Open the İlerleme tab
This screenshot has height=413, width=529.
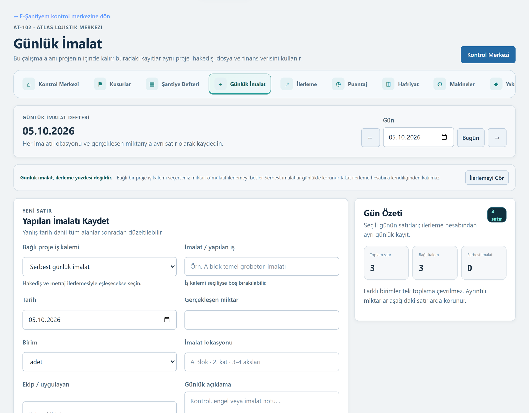coord(299,84)
